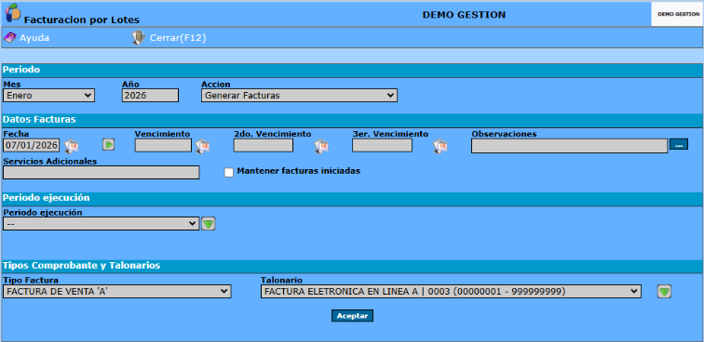Image resolution: width=704 pixels, height=342 pixels.
Task: Click the Aceptar button
Action: pos(352,316)
